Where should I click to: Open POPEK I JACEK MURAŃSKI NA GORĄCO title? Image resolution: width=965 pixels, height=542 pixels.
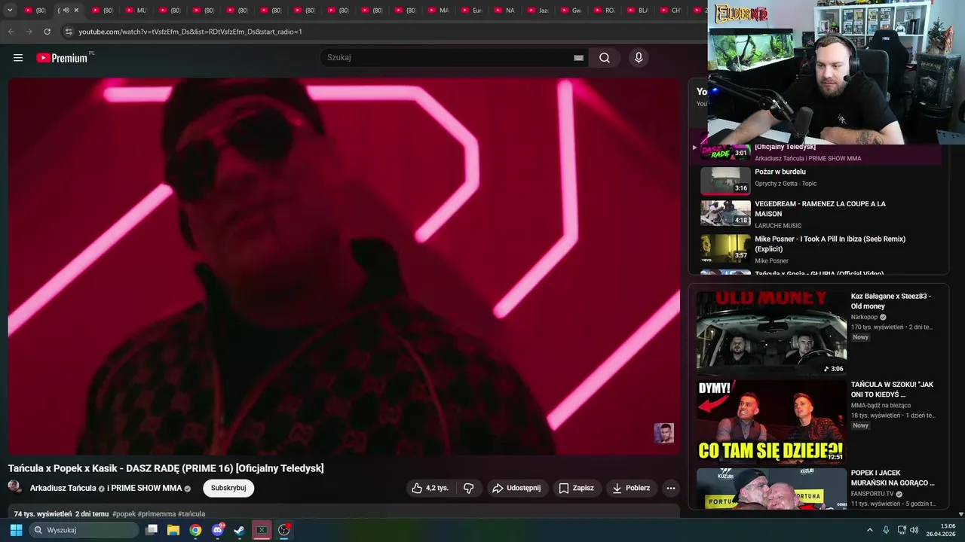[x=893, y=477]
